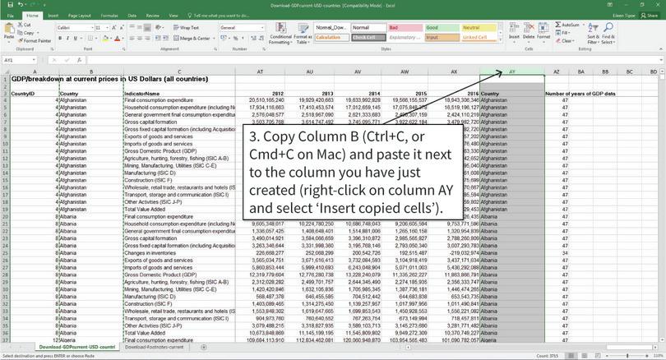Toggle Bold formatting

[x=60, y=38]
